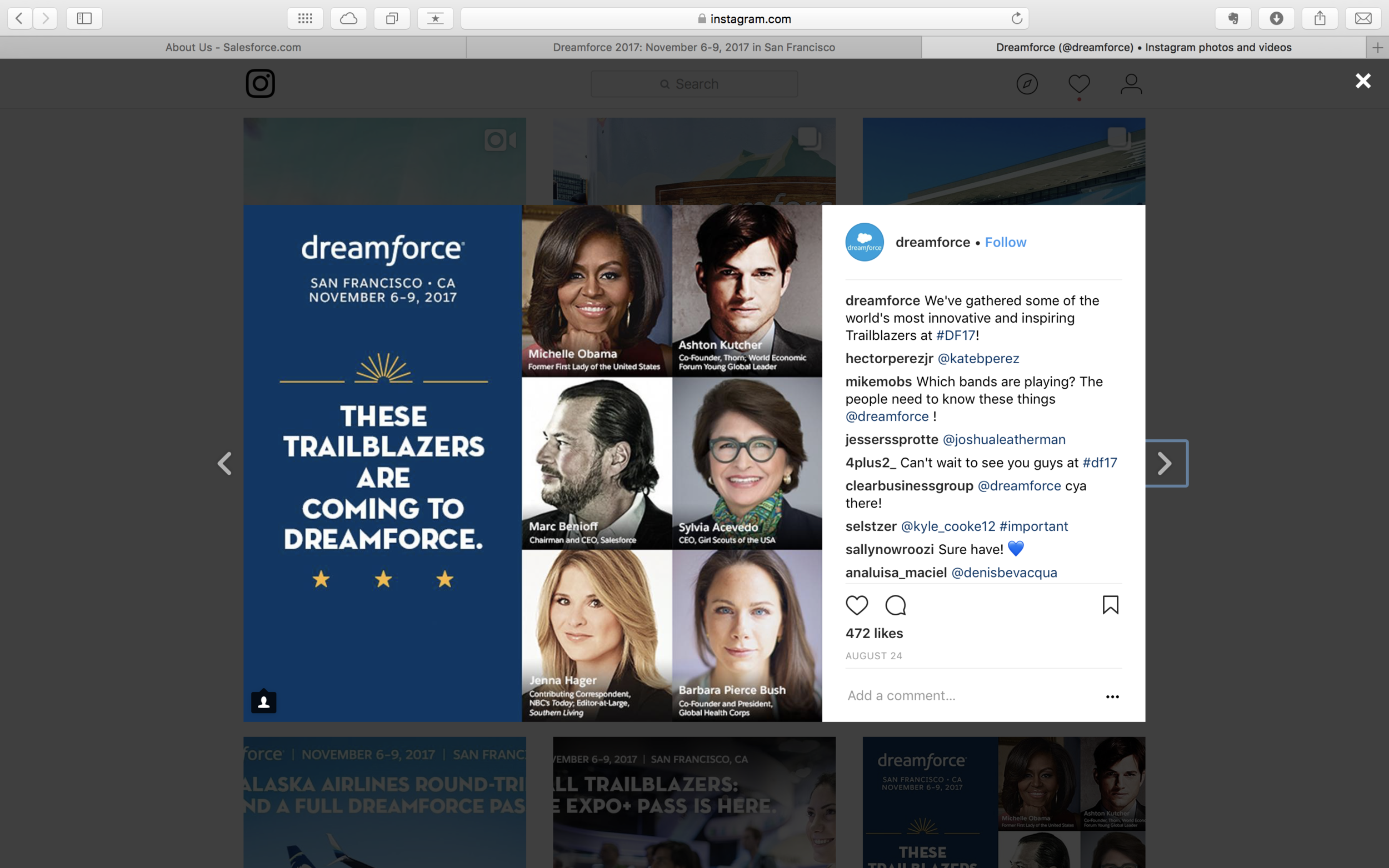Close the photo modal with the X
This screenshot has width=1389, height=868.
[x=1362, y=81]
